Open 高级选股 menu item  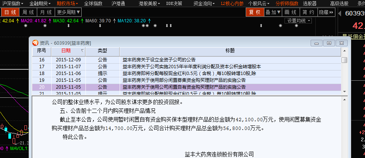339,3
